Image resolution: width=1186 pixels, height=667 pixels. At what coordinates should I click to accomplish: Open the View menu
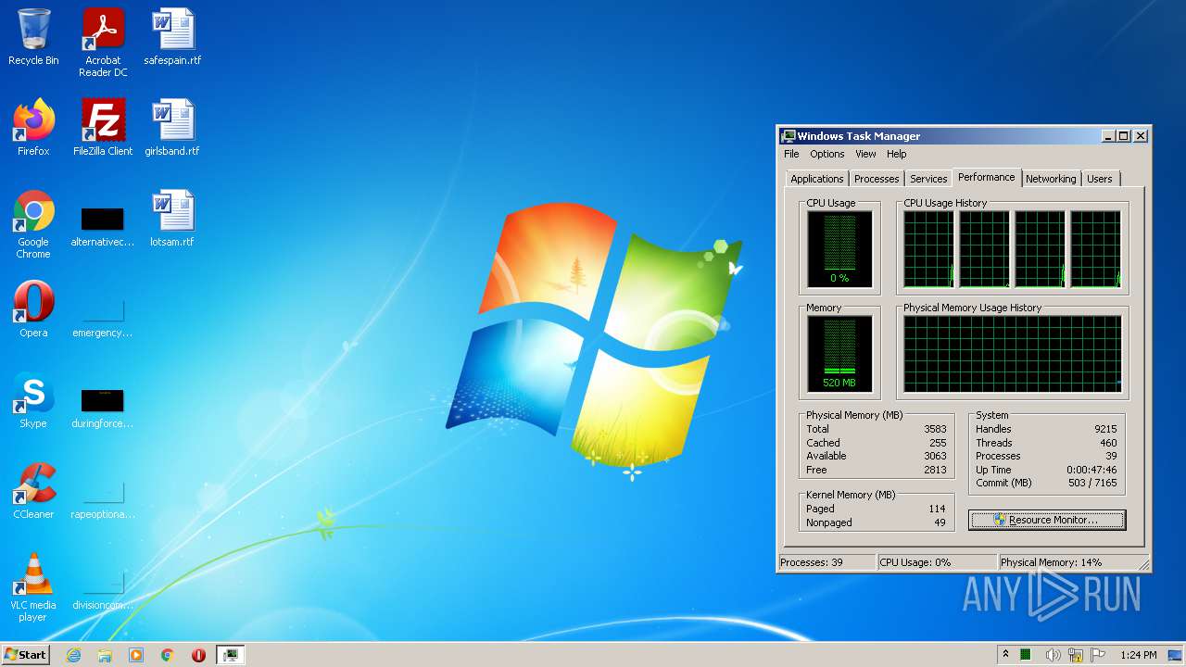(865, 154)
